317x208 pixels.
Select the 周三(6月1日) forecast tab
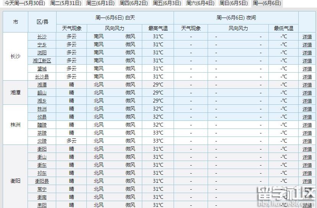[x=100, y=3]
